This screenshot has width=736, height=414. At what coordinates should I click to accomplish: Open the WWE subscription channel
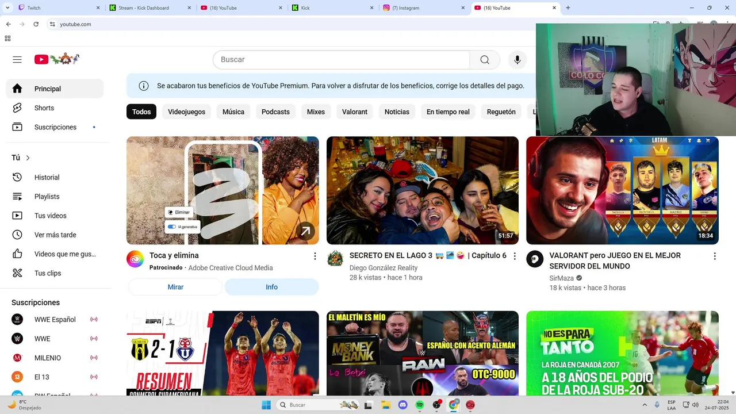(x=55, y=339)
